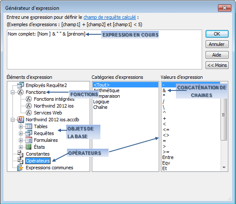
Task: Confirm the expression with OK
Action: coord(217,34)
